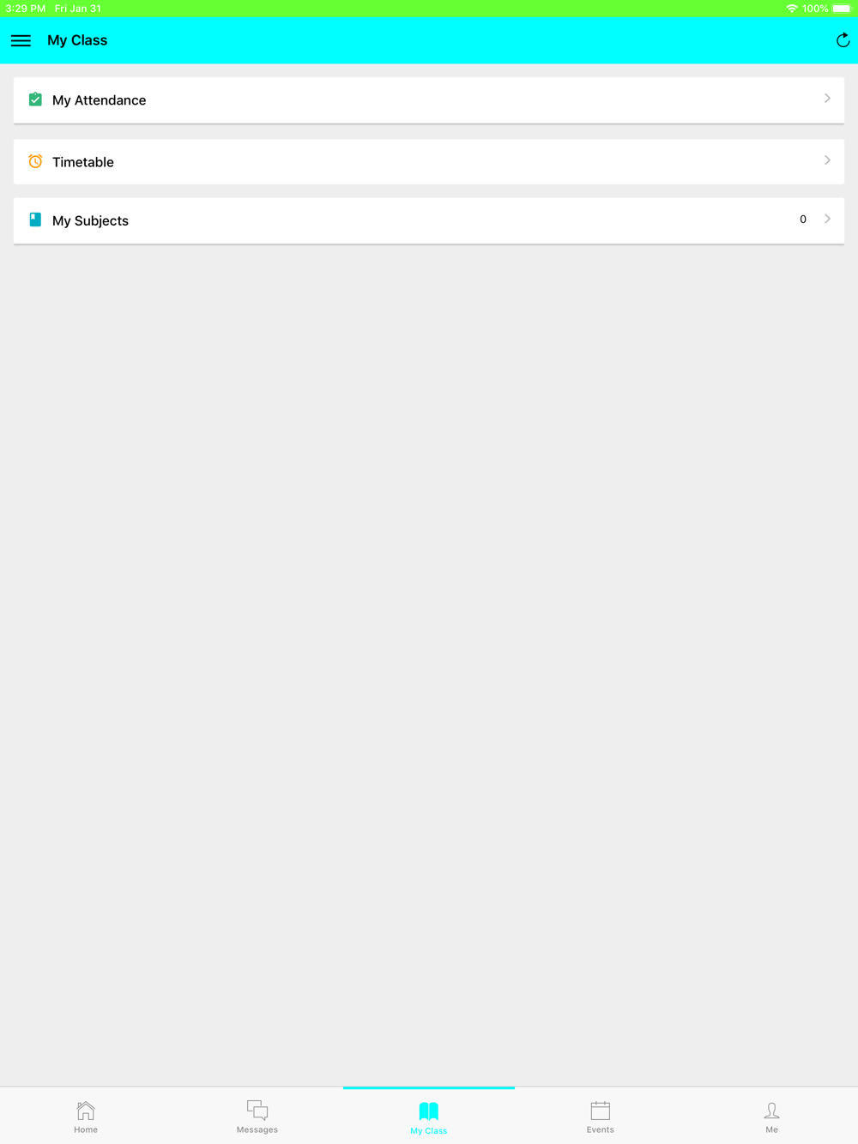
Task: Select the My Class book icon
Action: coord(429,1111)
